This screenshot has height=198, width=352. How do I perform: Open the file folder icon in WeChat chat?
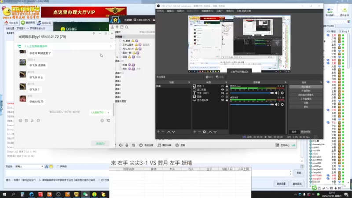[x=26, y=121]
